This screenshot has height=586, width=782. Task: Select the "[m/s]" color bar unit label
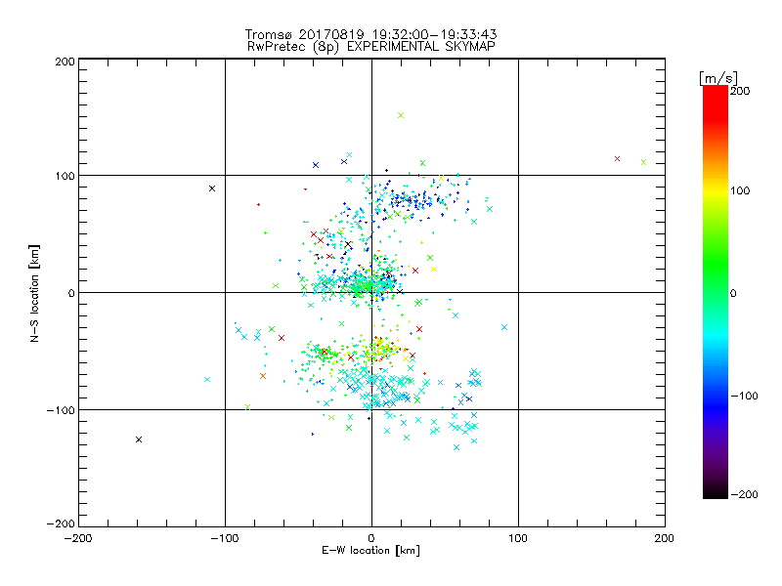point(718,78)
